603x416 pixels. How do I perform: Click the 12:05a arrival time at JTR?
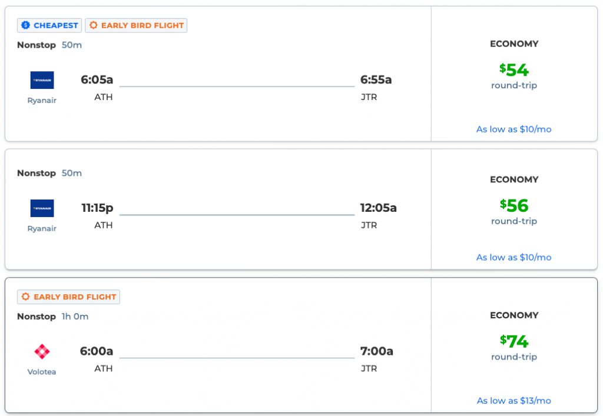[x=378, y=208]
